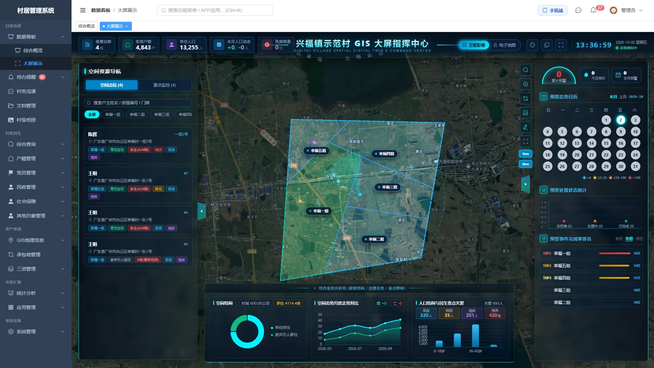
Task: Collapse the sidebar with the hamburger icon
Action: coord(83,10)
